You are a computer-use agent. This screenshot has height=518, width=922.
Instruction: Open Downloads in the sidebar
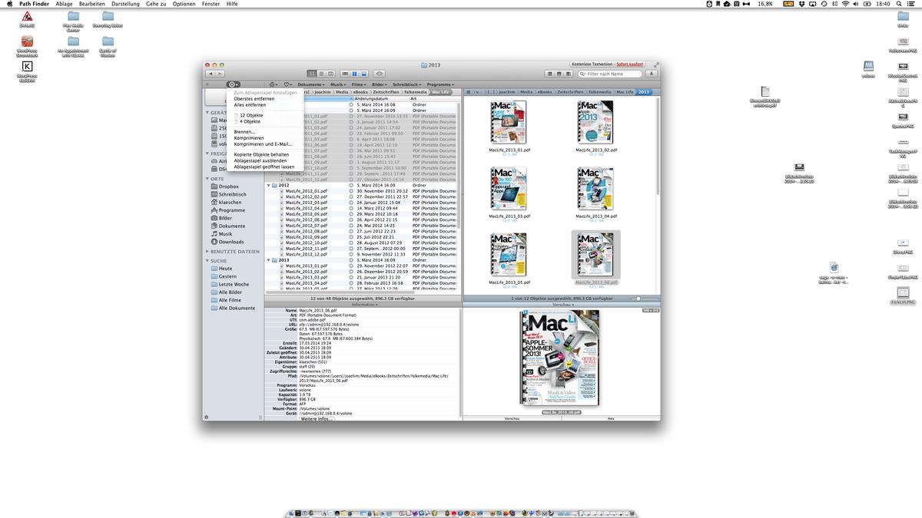(x=230, y=242)
